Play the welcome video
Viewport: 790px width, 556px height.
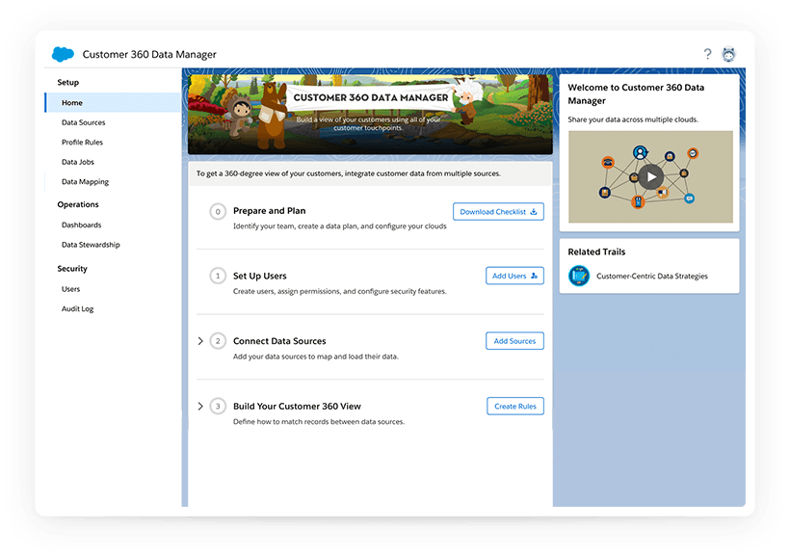pyautogui.click(x=651, y=176)
